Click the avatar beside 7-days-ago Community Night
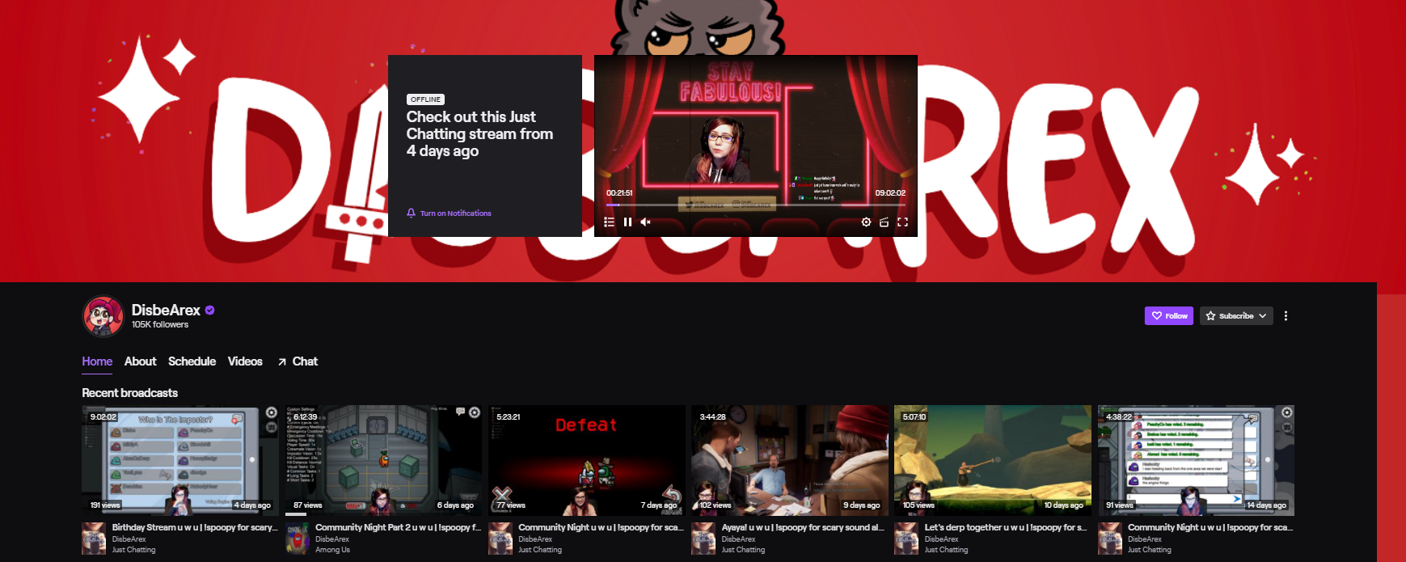Screen dimensions: 1406x562 pos(500,539)
